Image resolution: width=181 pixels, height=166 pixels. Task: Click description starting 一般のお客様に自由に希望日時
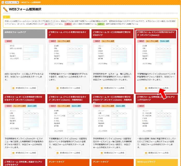coord(156,143)
